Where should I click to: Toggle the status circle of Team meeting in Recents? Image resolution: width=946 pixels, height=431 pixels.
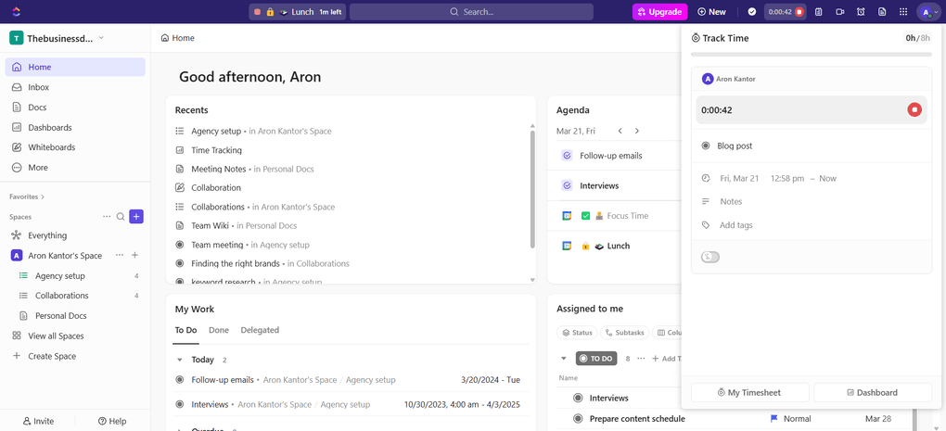pyautogui.click(x=179, y=245)
